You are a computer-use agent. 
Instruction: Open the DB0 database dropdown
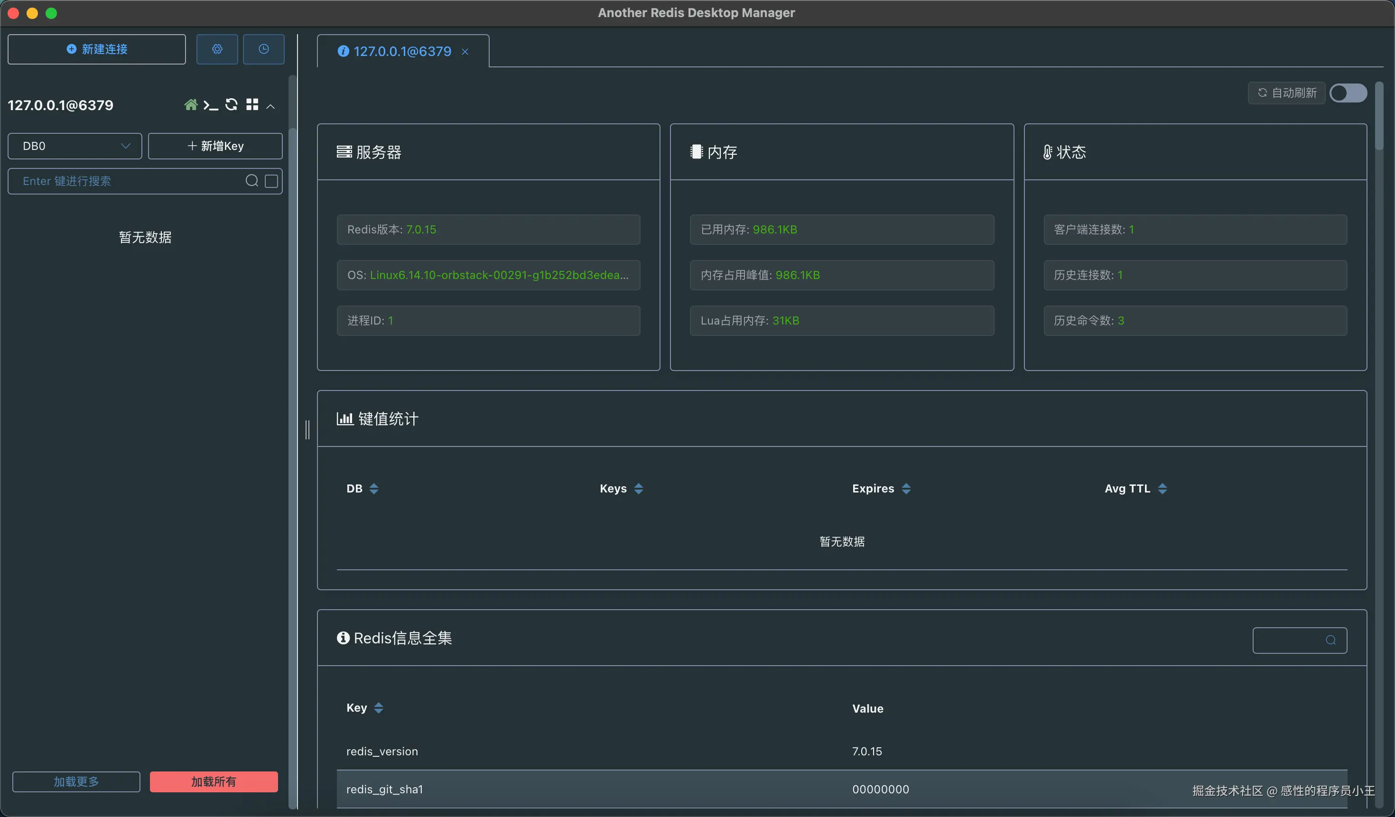click(x=75, y=146)
